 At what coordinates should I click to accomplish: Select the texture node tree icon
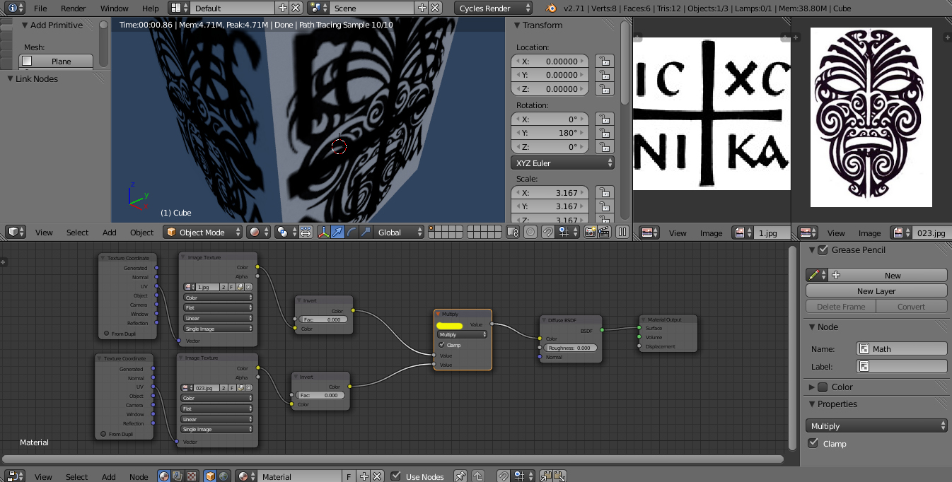[190, 476]
